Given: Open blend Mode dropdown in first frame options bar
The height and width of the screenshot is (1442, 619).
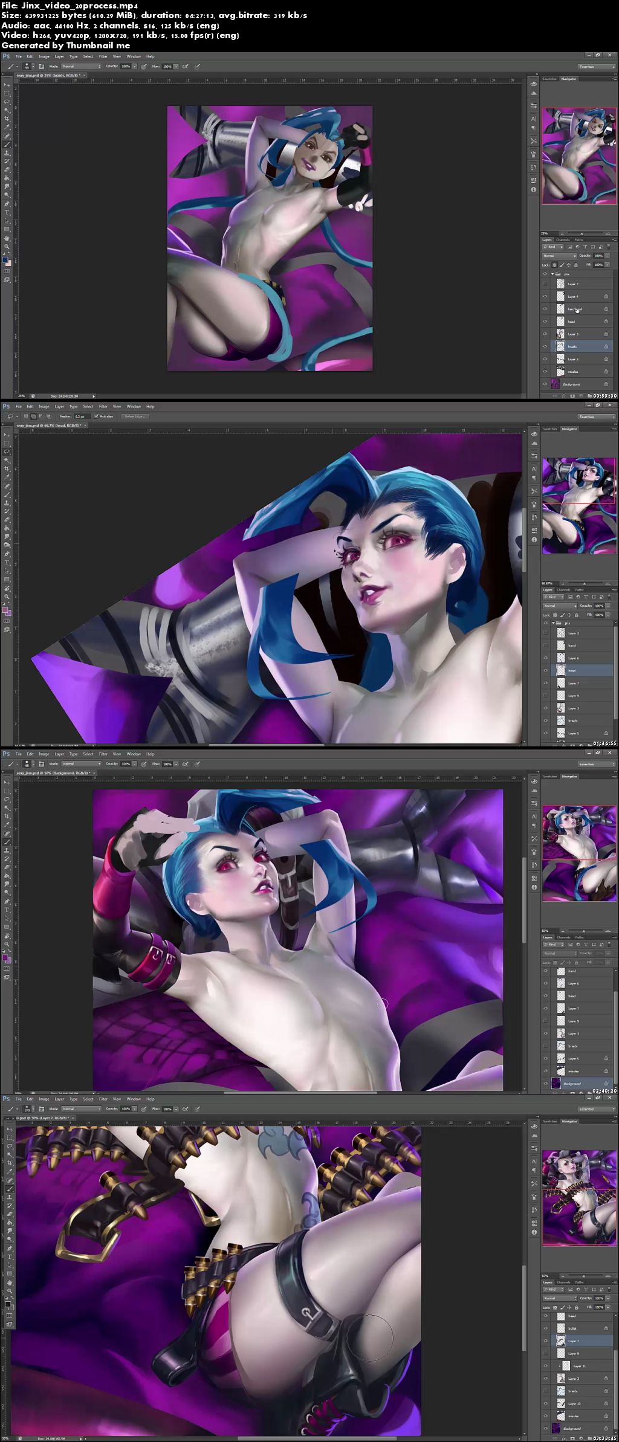Looking at the screenshot, I should pyautogui.click(x=81, y=66).
